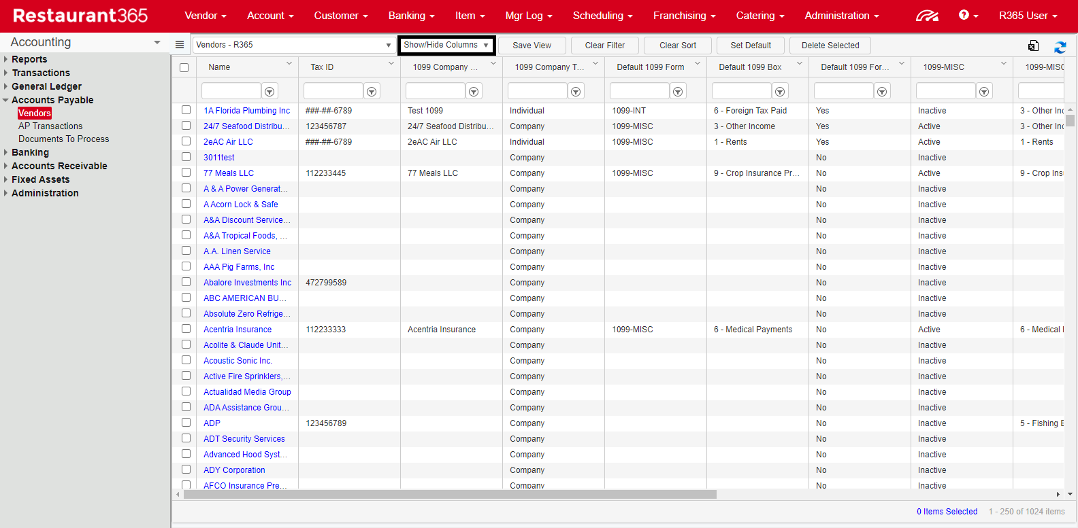Click the Save View button

click(532, 46)
